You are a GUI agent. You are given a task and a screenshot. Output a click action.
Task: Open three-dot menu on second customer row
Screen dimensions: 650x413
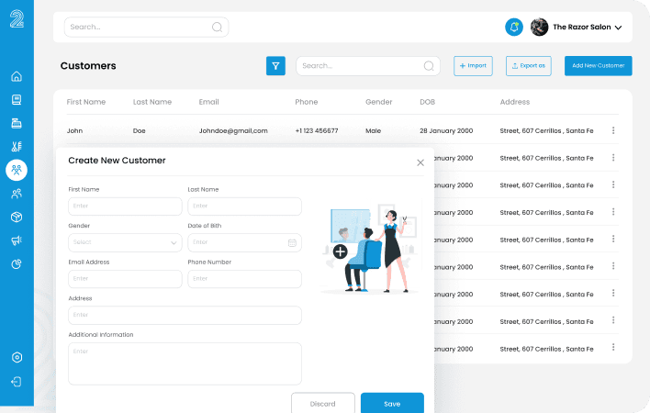pyautogui.click(x=613, y=158)
